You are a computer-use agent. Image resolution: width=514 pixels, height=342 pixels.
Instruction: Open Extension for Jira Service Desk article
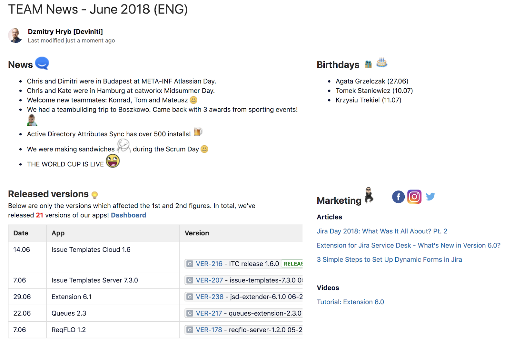409,245
